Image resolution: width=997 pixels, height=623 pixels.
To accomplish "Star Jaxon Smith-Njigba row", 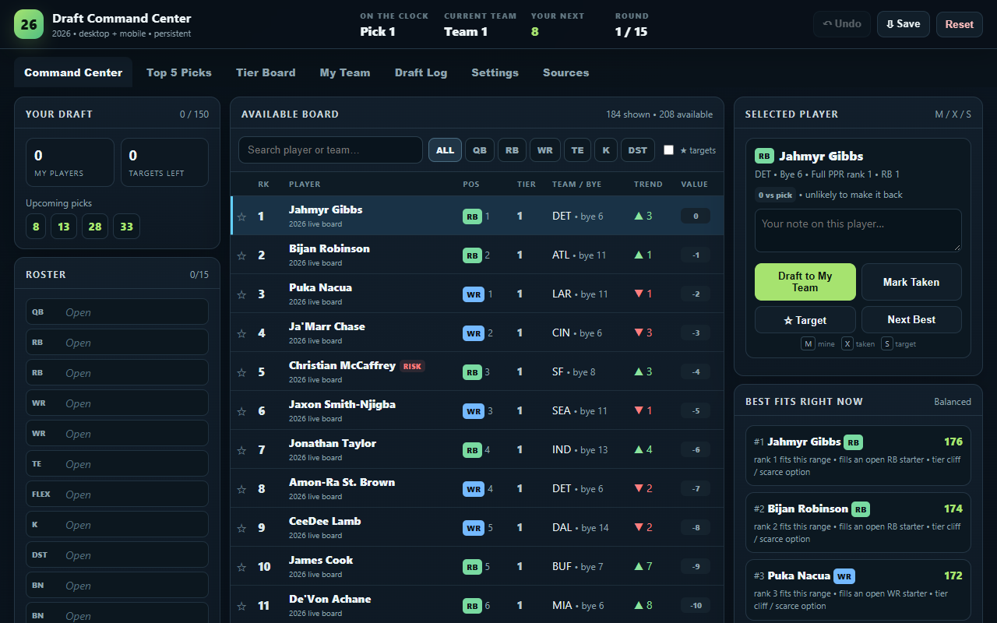I will tap(241, 411).
